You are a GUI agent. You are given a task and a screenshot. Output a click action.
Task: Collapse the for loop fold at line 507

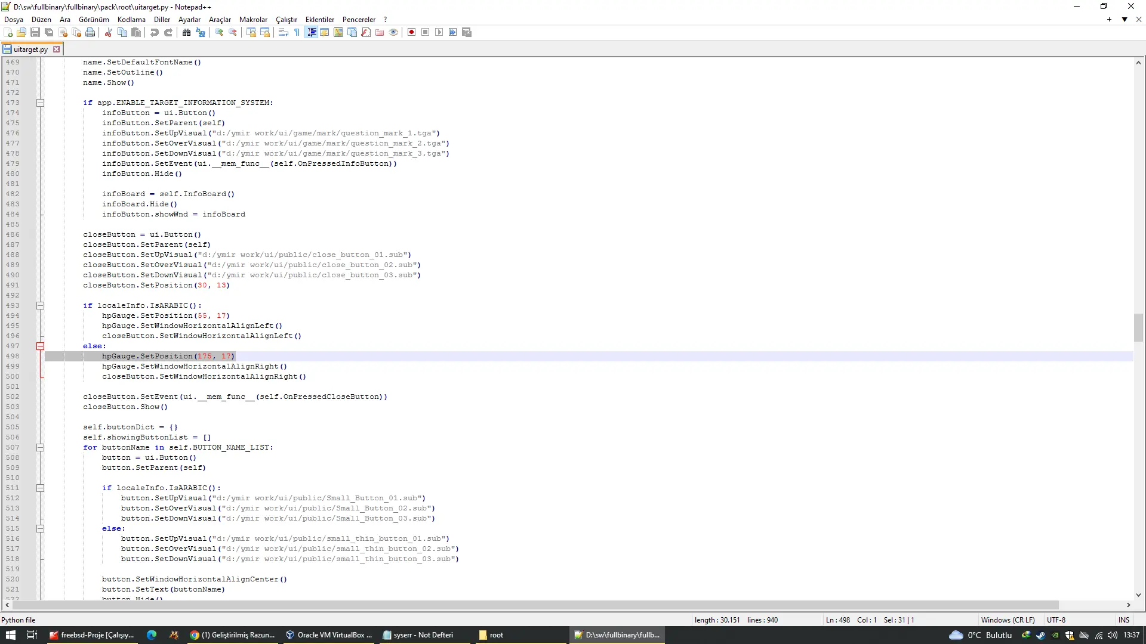pyautogui.click(x=41, y=447)
